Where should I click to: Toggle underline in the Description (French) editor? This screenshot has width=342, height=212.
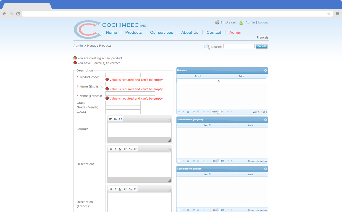[x=120, y=189]
